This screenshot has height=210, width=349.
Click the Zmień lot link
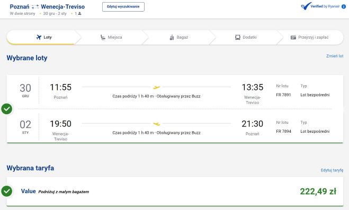click(x=335, y=56)
